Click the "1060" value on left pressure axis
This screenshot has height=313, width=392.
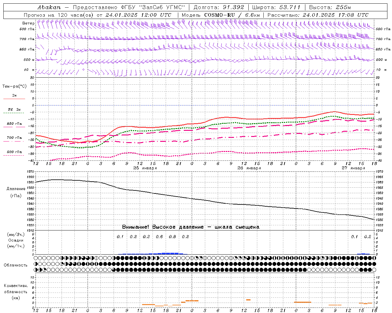tap(31, 182)
